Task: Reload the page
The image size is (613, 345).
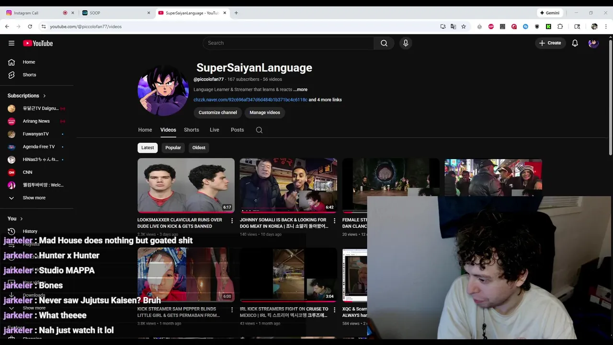Action: point(30,26)
